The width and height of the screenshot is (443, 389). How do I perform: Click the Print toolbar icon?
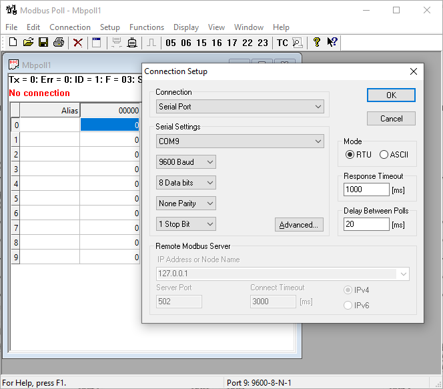click(x=58, y=43)
